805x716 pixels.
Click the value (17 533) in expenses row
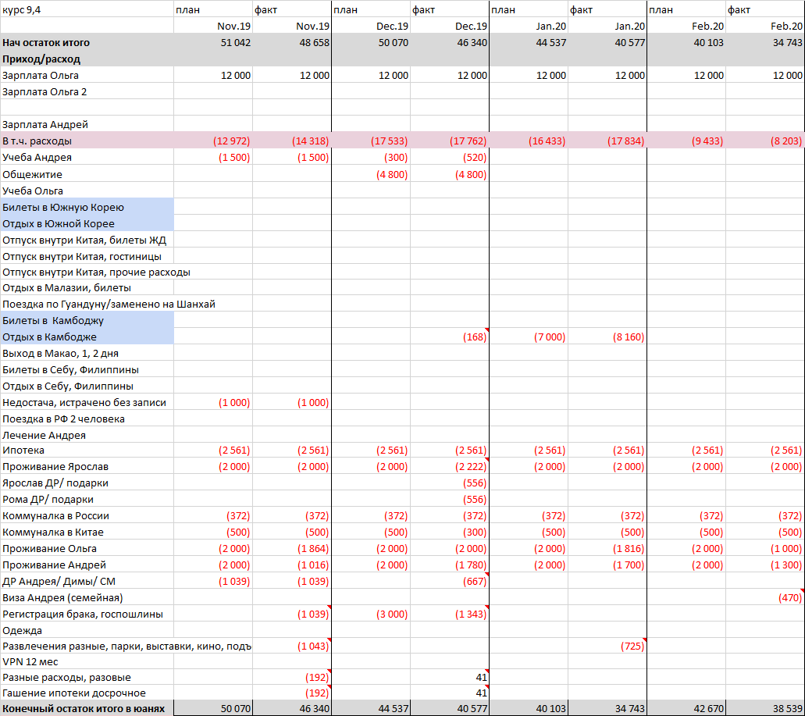coord(389,141)
